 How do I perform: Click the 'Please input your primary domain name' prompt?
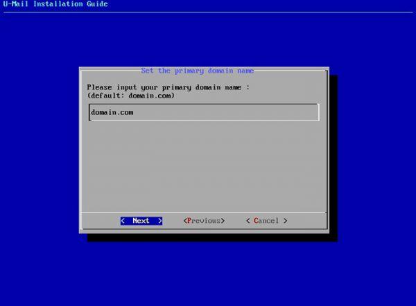point(168,87)
